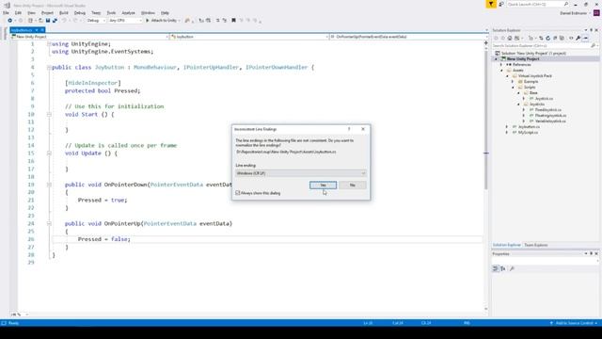602x339 pixels.
Task: Click Add to Source Control in status bar
Action: (575, 323)
